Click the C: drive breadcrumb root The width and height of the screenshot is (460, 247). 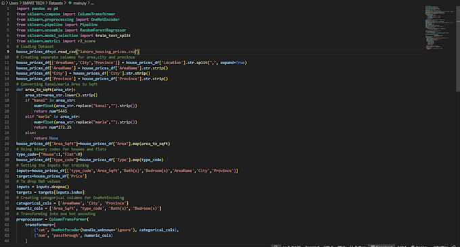tap(3, 3)
